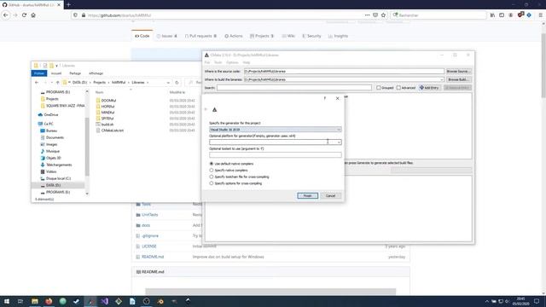Open the Affichage tab in File Explorer
The height and width of the screenshot is (307, 546).
96,73
